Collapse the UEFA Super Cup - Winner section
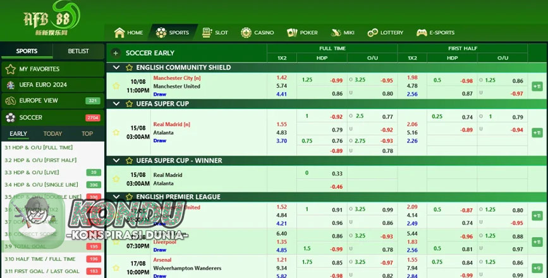Image resolution: width=548 pixels, height=278 pixels. pos(116,161)
